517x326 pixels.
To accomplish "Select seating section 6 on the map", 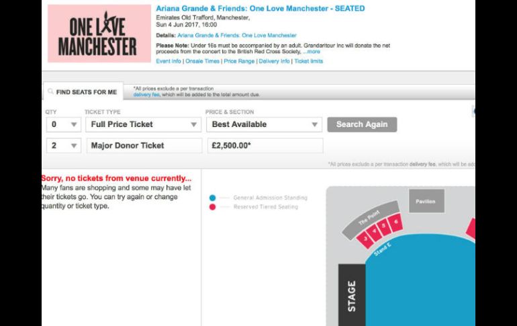I will [x=396, y=222].
